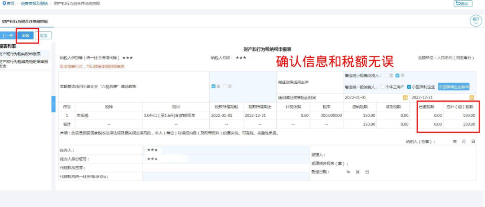Image resolution: width=485 pixels, height=207 pixels.
Task: Click the 返回 back button
Action: (x=463, y=4)
